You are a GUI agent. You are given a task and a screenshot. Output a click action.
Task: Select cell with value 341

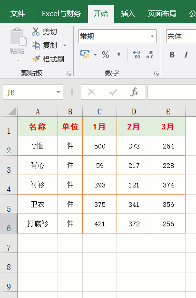point(134,204)
